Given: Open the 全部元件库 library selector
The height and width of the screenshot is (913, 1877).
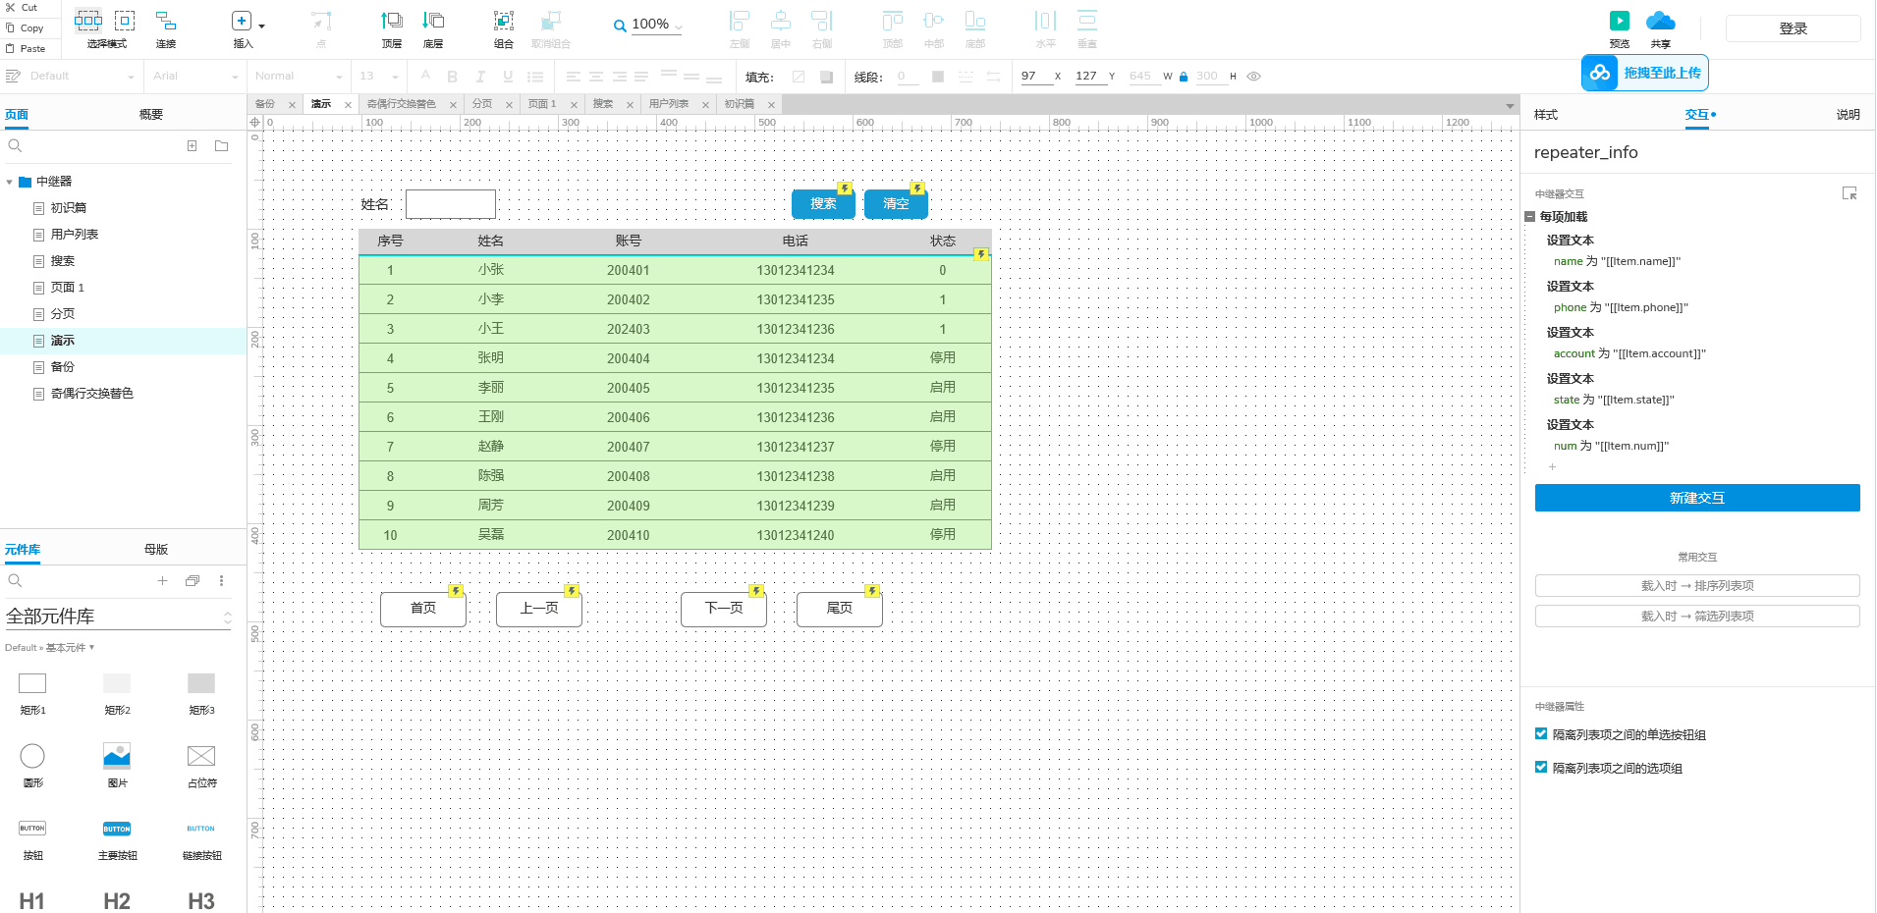Looking at the screenshot, I should (119, 617).
